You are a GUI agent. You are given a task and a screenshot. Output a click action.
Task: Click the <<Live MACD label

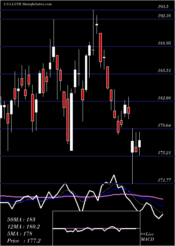click(x=147, y=237)
